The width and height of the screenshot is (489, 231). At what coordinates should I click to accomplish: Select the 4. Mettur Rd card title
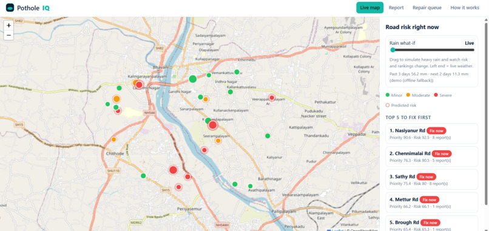pyautogui.click(x=404, y=199)
